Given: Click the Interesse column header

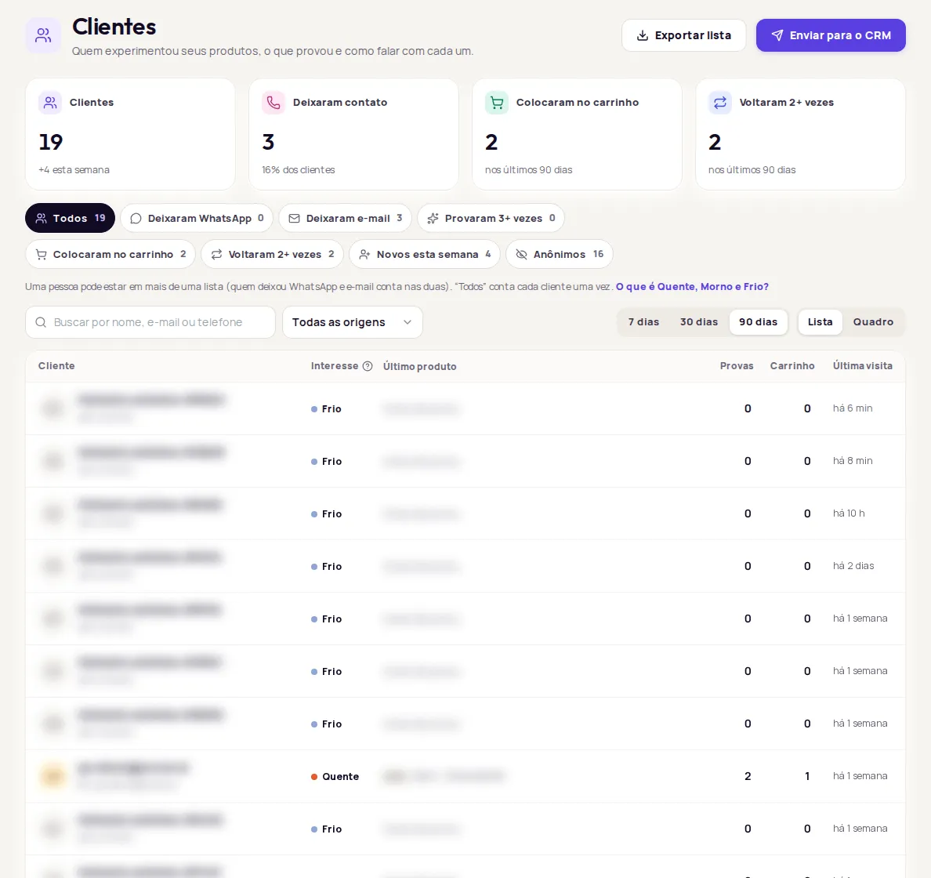Looking at the screenshot, I should pyautogui.click(x=335, y=366).
